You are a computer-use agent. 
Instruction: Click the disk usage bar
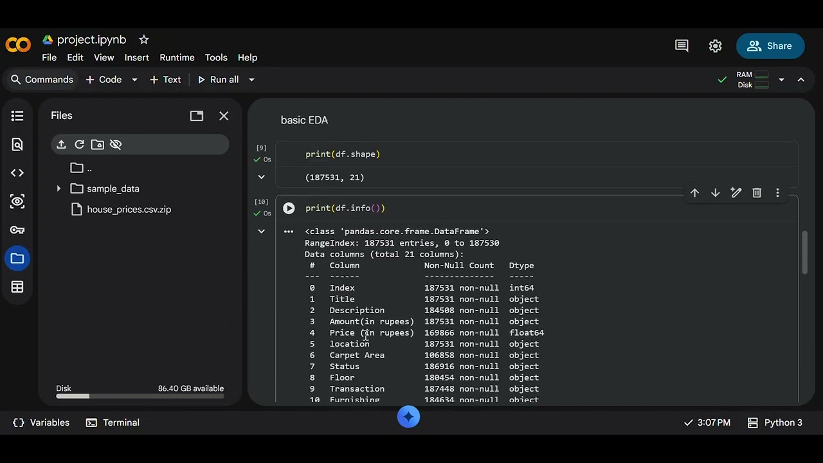(140, 396)
